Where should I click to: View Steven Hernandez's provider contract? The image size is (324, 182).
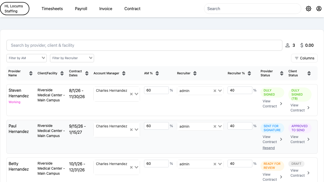point(272,104)
